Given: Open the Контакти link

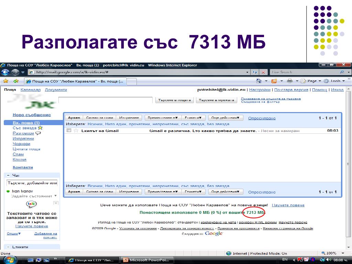Looking at the screenshot, I should 23,167.
